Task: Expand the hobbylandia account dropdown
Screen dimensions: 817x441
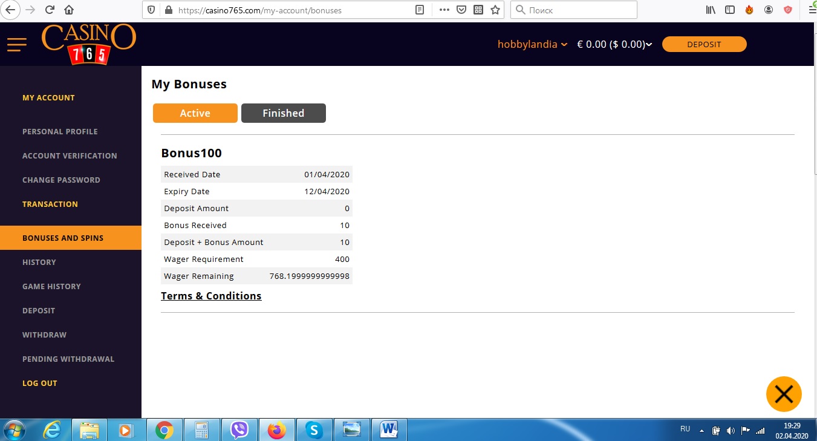Action: (x=532, y=44)
